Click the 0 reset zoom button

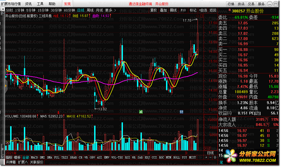point(215,157)
